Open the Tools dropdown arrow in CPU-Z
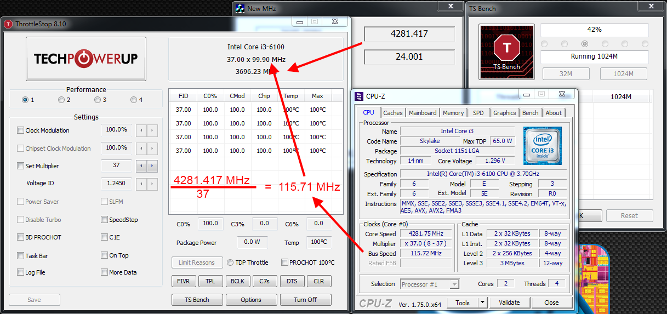 (482, 302)
